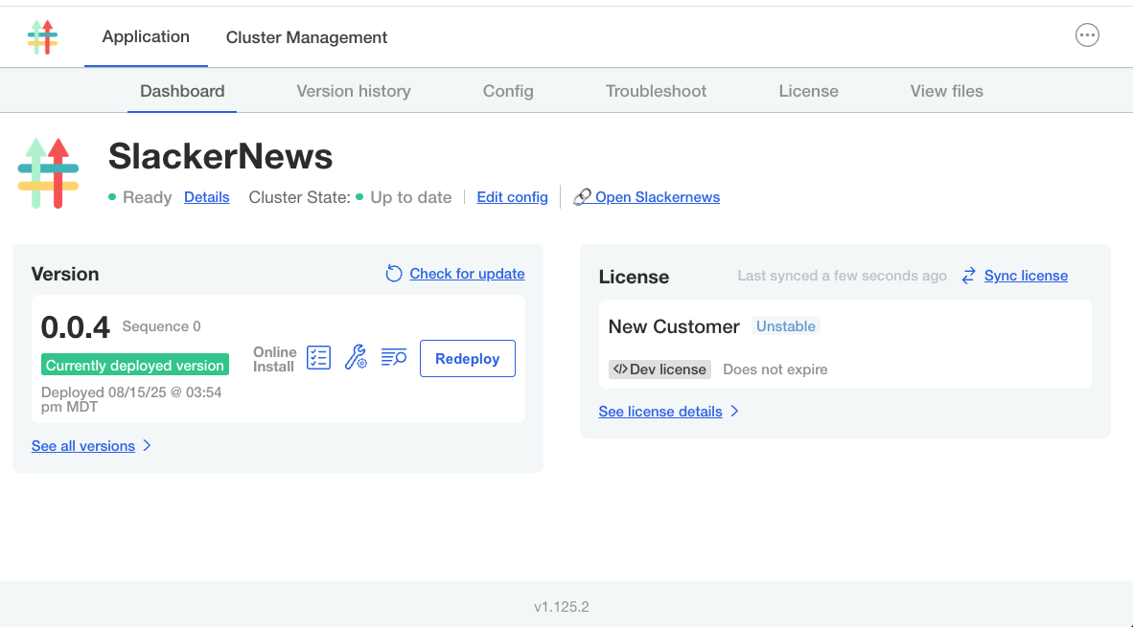This screenshot has width=1133, height=627.
Task: Click the link icon before Open Slackernews
Action: click(581, 195)
